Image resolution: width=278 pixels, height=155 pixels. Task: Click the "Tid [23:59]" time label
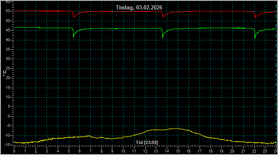147,142
